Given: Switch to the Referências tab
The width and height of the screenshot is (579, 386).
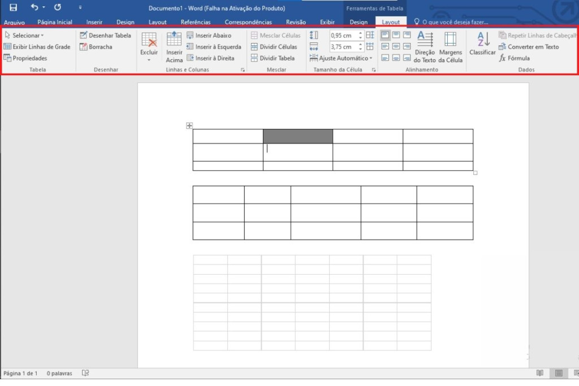Looking at the screenshot, I should click(x=196, y=23).
